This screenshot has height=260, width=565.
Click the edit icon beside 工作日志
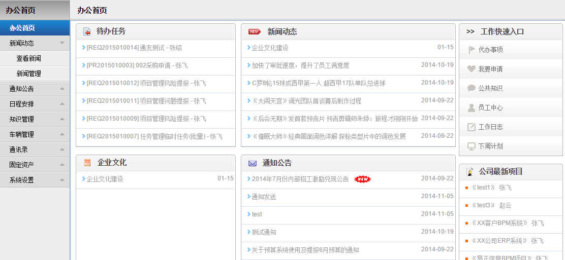click(x=471, y=127)
